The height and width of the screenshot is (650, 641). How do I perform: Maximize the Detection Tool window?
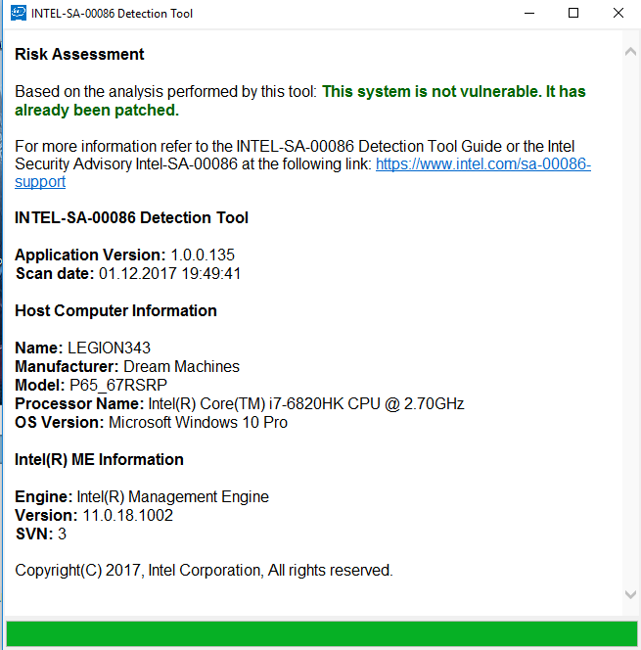coord(573,14)
